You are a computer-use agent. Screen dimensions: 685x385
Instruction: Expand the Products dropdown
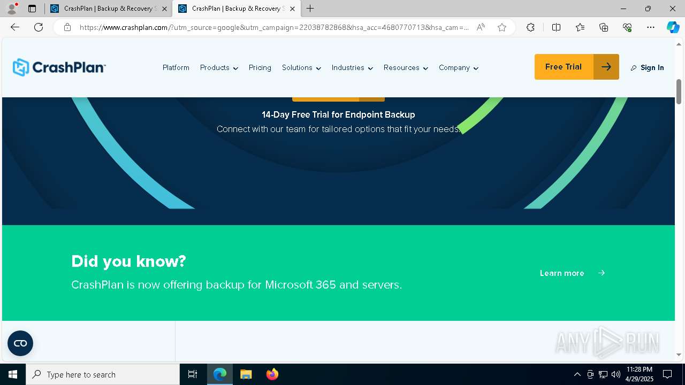tap(219, 68)
